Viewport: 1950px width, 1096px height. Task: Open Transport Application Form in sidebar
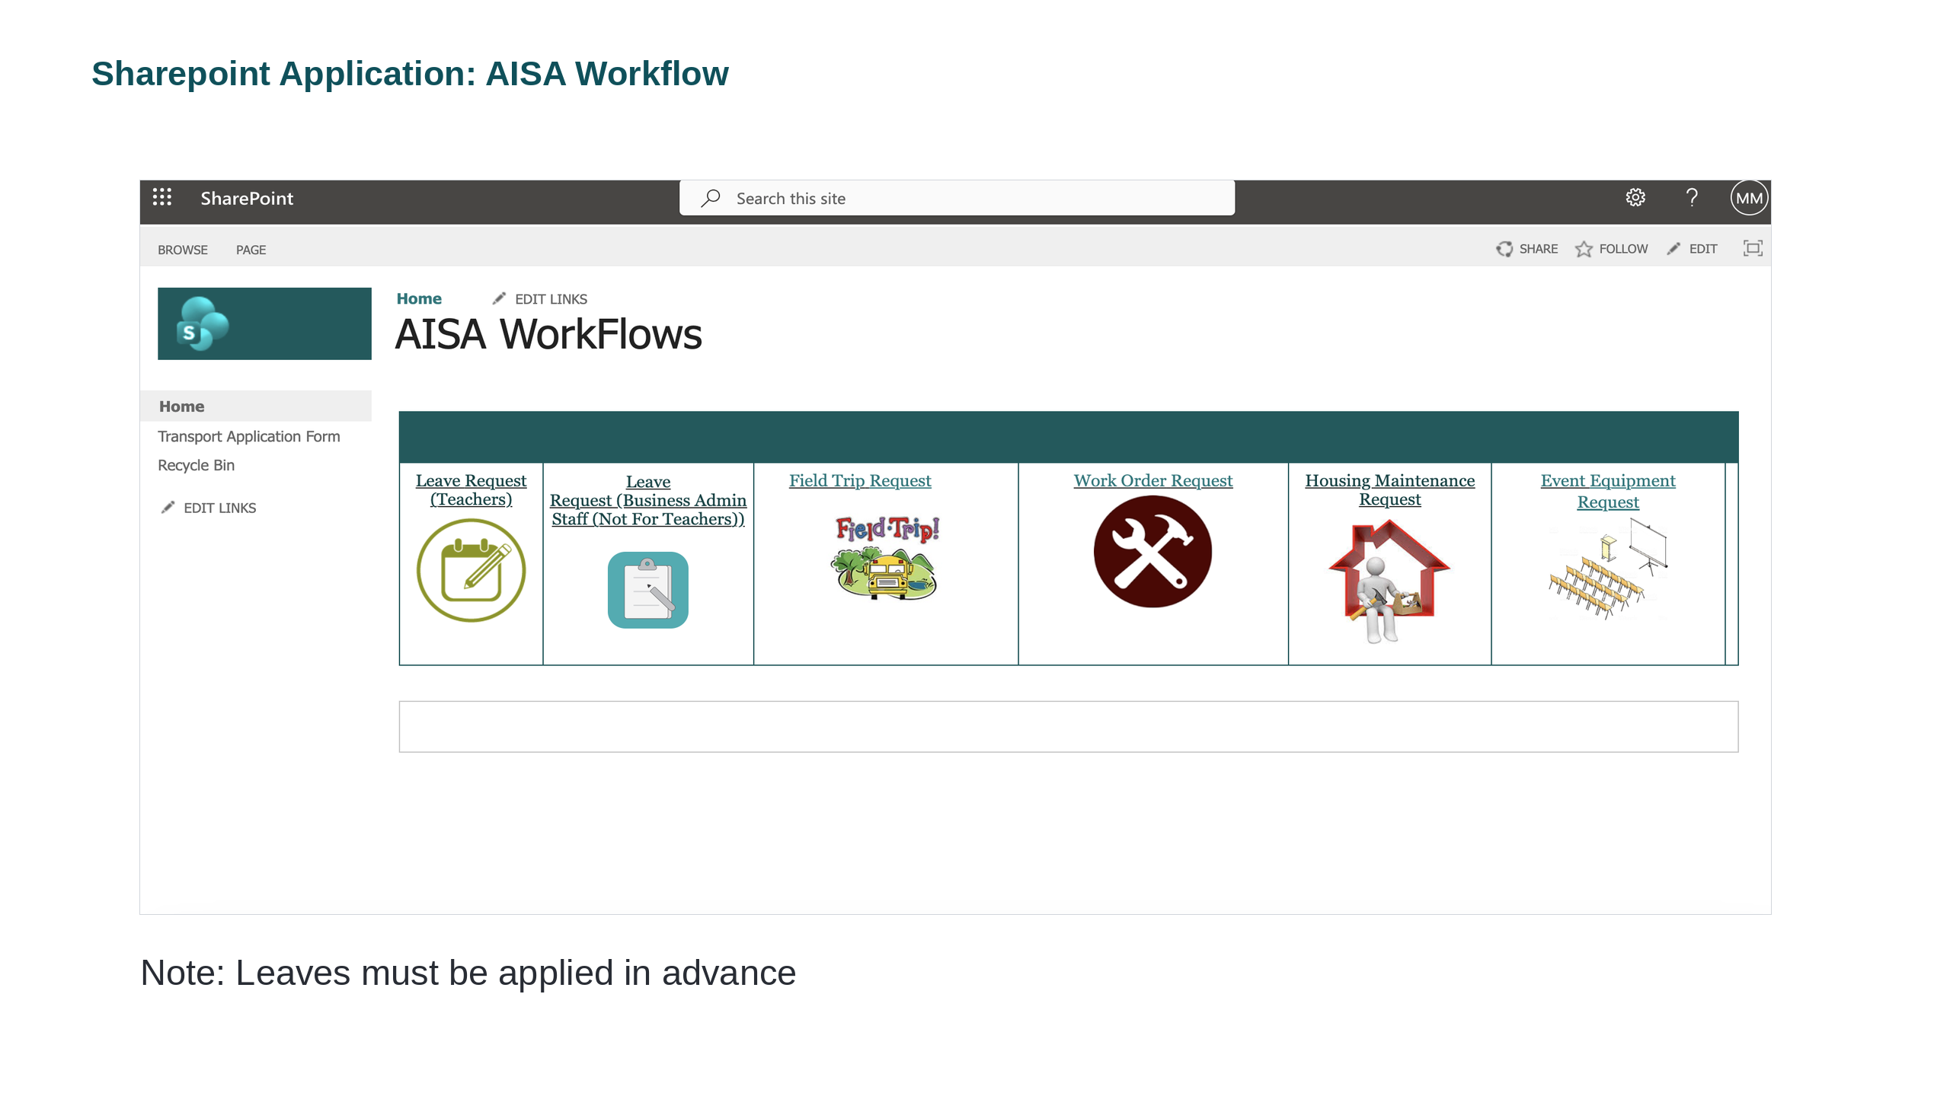(249, 436)
